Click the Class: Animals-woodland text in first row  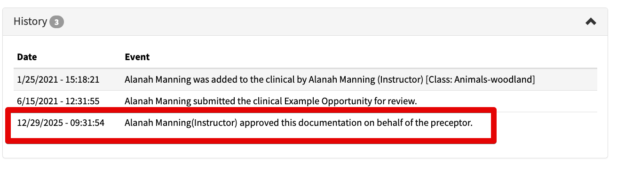(x=480, y=79)
